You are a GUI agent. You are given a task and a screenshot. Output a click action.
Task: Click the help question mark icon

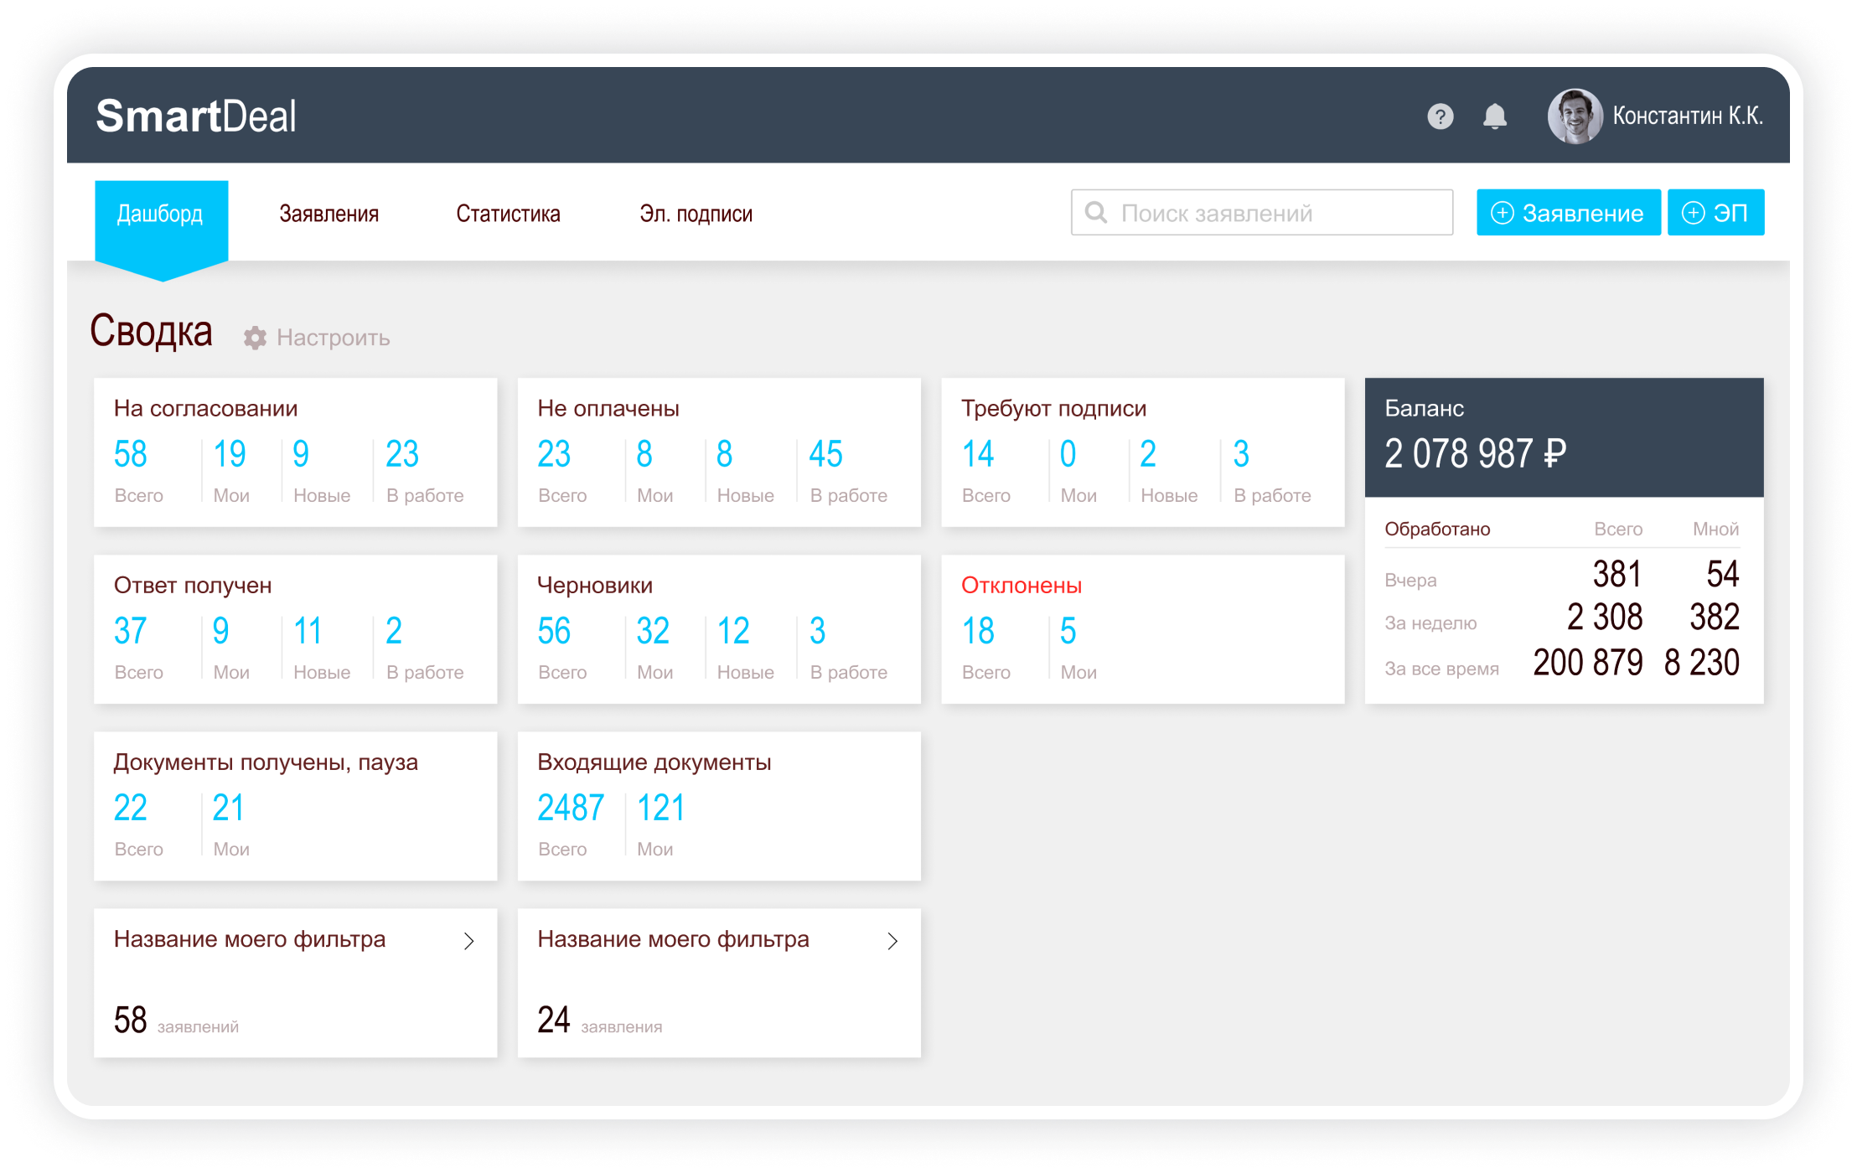coord(1440,116)
